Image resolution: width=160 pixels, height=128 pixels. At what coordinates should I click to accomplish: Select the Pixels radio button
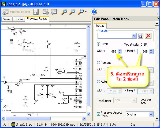[x=98, y=44]
